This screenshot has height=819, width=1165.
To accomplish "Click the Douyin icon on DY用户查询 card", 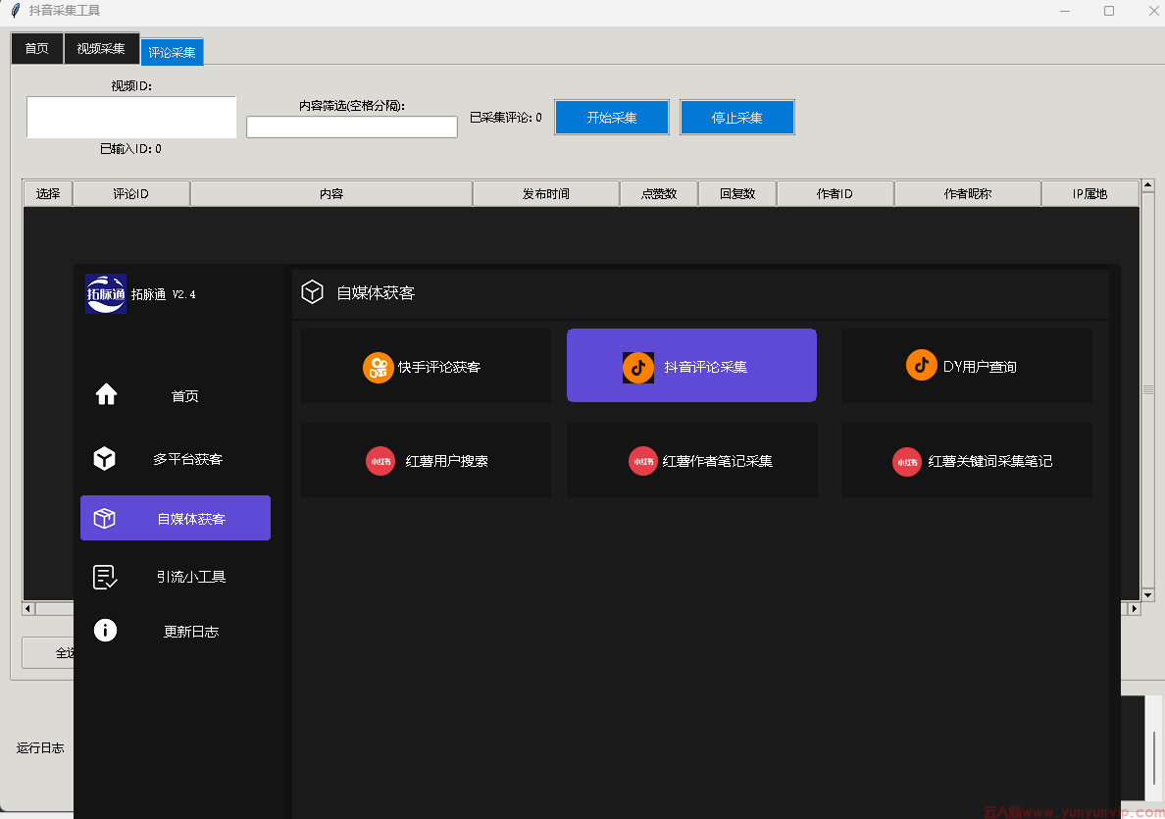I will tap(921, 365).
